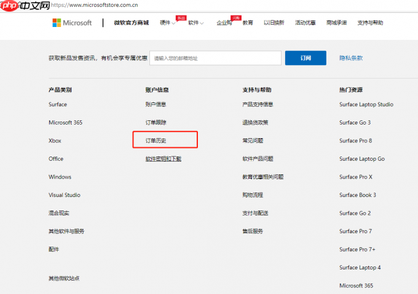Open the 软件产品问题 link
The image size is (418, 294).
point(258,159)
